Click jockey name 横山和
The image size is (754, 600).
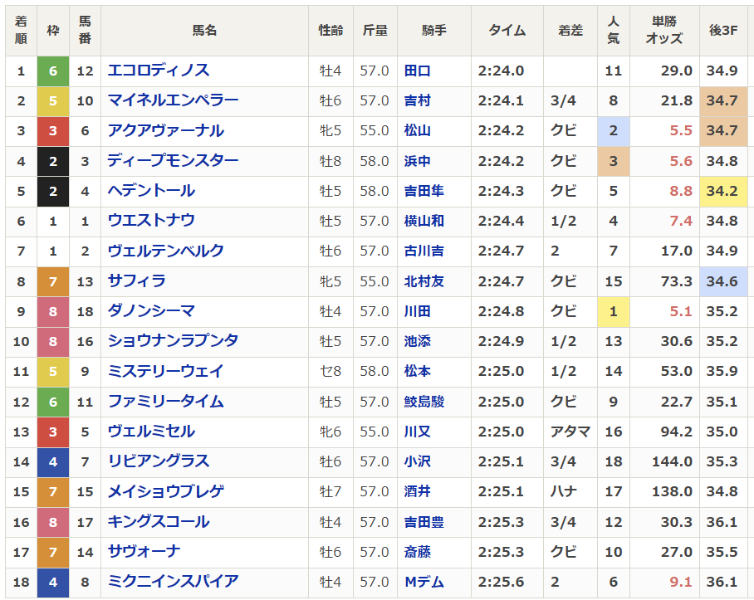click(x=424, y=221)
